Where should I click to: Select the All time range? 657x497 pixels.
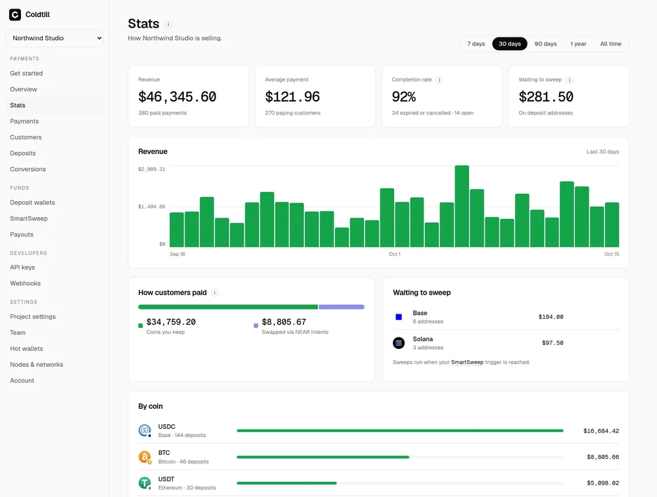(x=610, y=43)
